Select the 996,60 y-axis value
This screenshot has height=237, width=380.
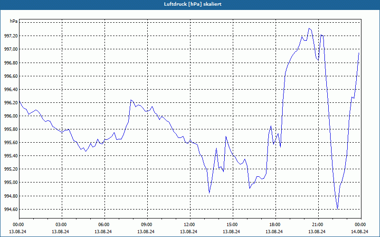[10, 76]
